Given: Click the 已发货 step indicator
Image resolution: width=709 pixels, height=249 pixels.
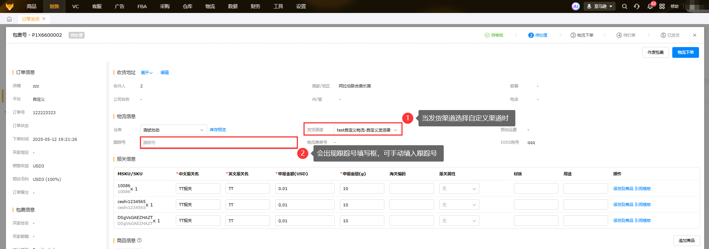Looking at the screenshot, I should pos(670,35).
